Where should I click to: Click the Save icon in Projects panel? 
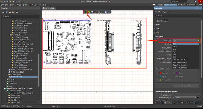point(3,12)
